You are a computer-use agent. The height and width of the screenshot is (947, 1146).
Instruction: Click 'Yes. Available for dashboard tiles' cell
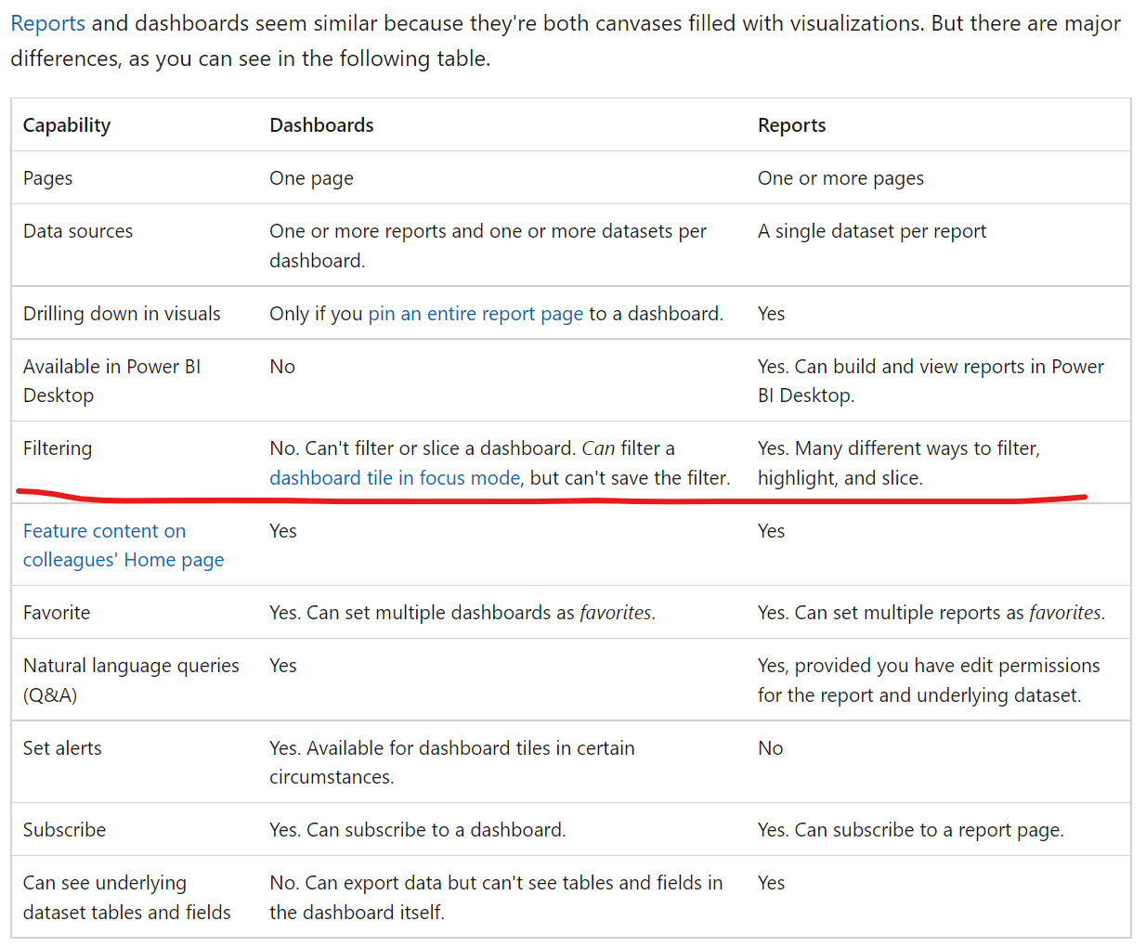tap(452, 762)
